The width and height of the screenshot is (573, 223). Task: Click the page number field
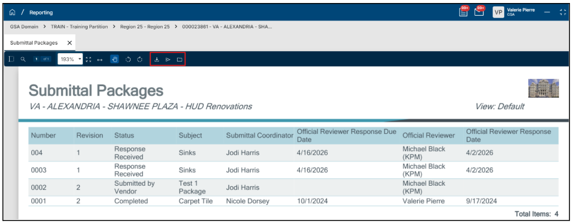click(x=37, y=59)
